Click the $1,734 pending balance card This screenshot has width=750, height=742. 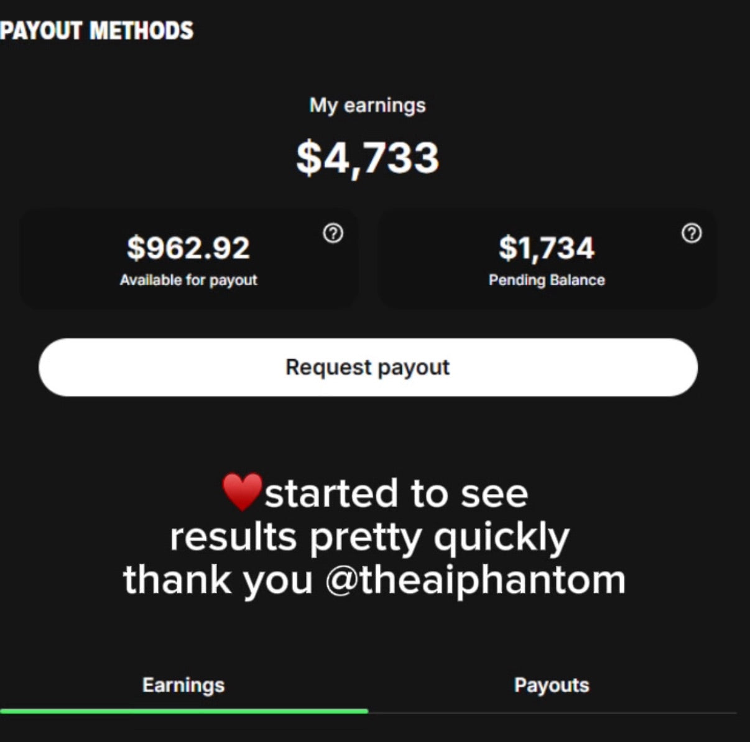[547, 259]
